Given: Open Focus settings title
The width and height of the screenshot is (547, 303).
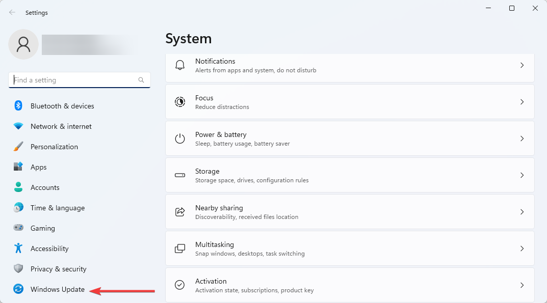Looking at the screenshot, I should (x=204, y=98).
